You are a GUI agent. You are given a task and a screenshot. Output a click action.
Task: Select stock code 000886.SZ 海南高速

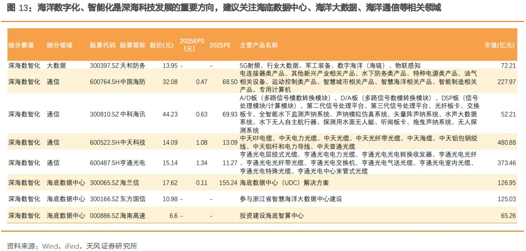[x=118, y=215]
